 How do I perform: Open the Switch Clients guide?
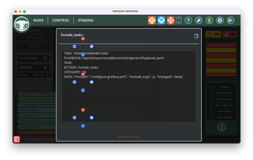click(221, 111)
